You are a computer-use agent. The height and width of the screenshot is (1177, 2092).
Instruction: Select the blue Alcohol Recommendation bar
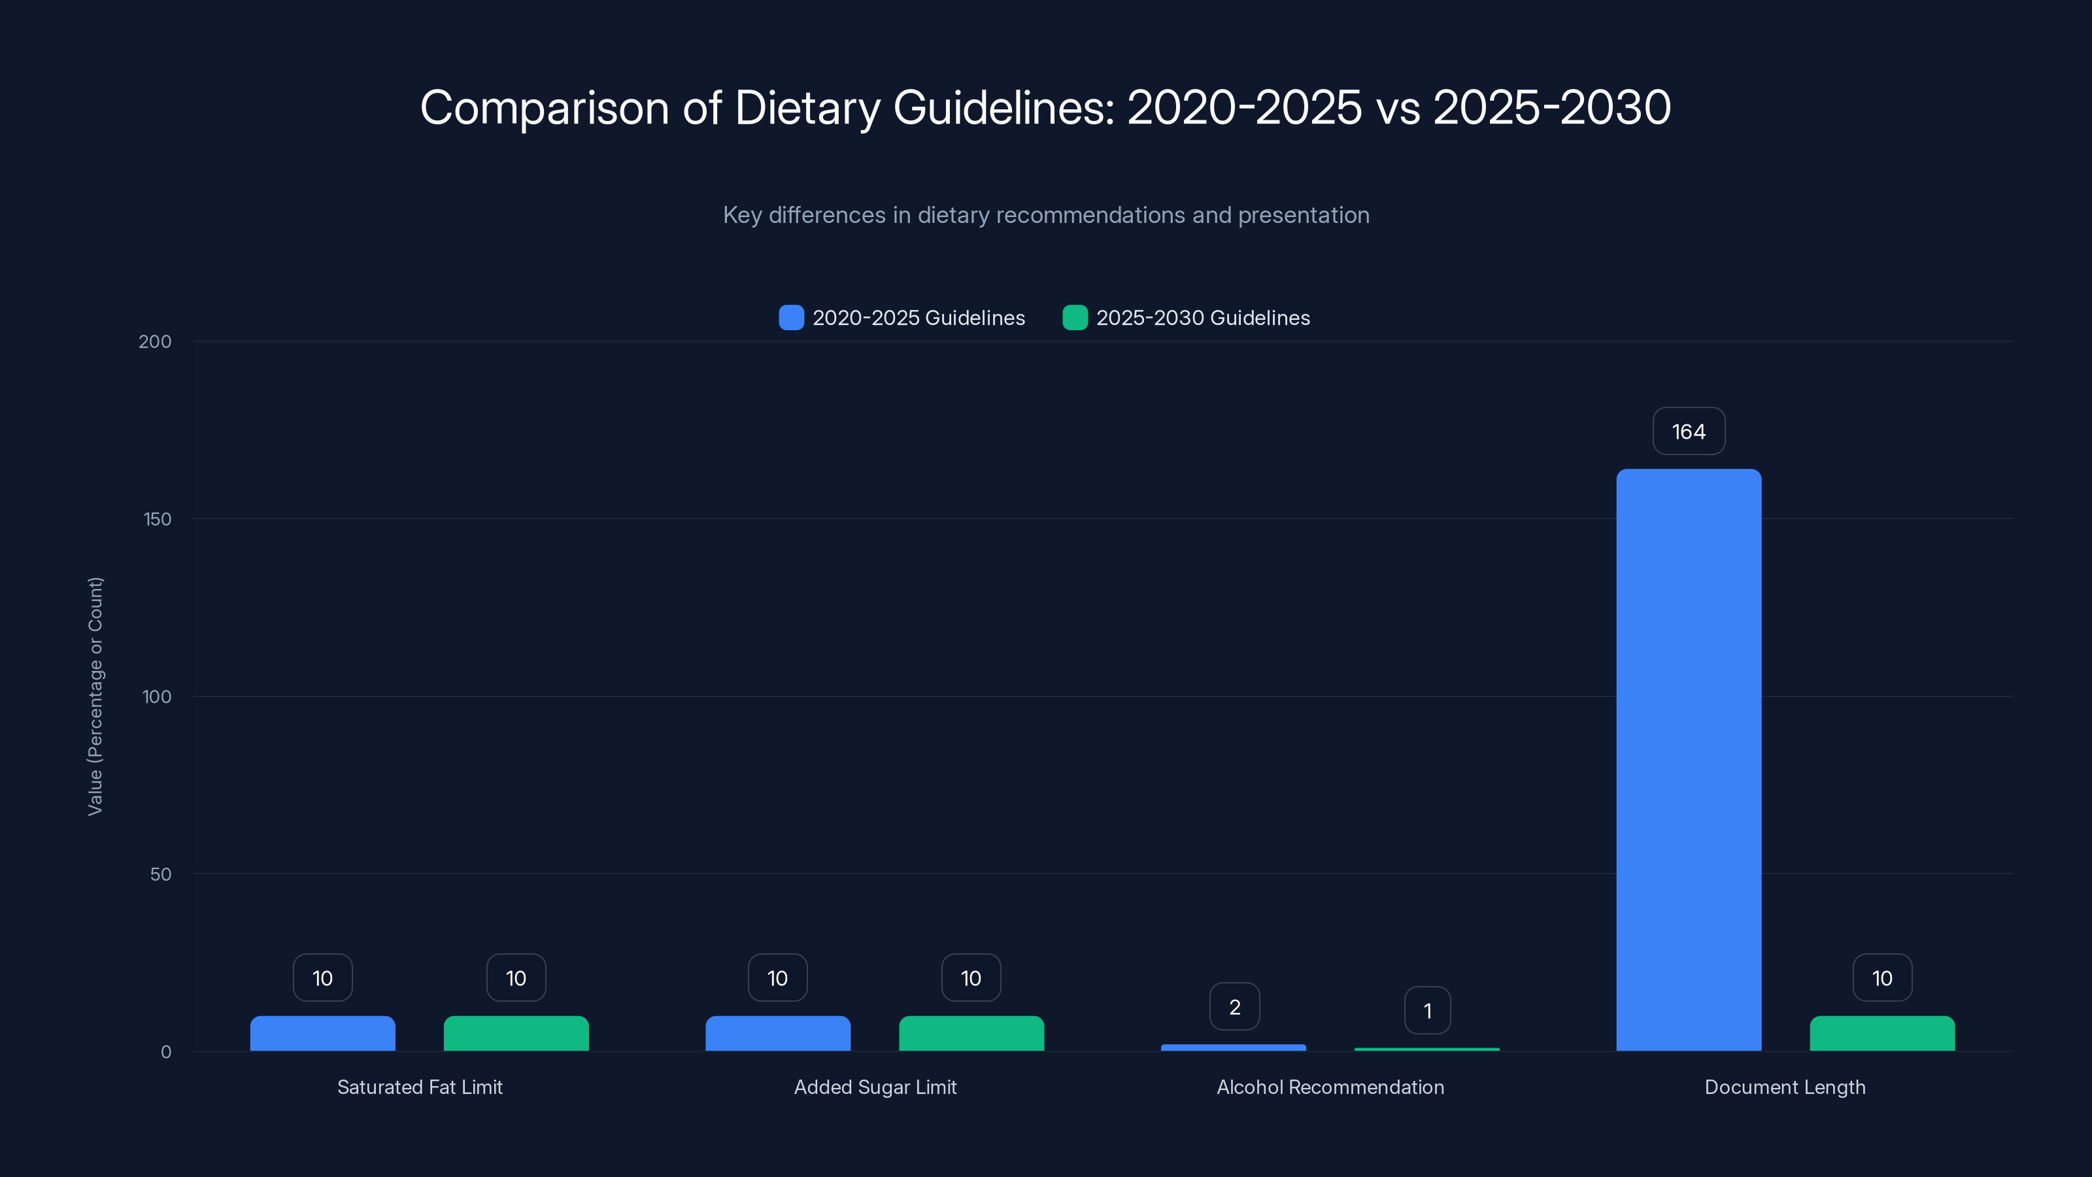coord(1234,1048)
